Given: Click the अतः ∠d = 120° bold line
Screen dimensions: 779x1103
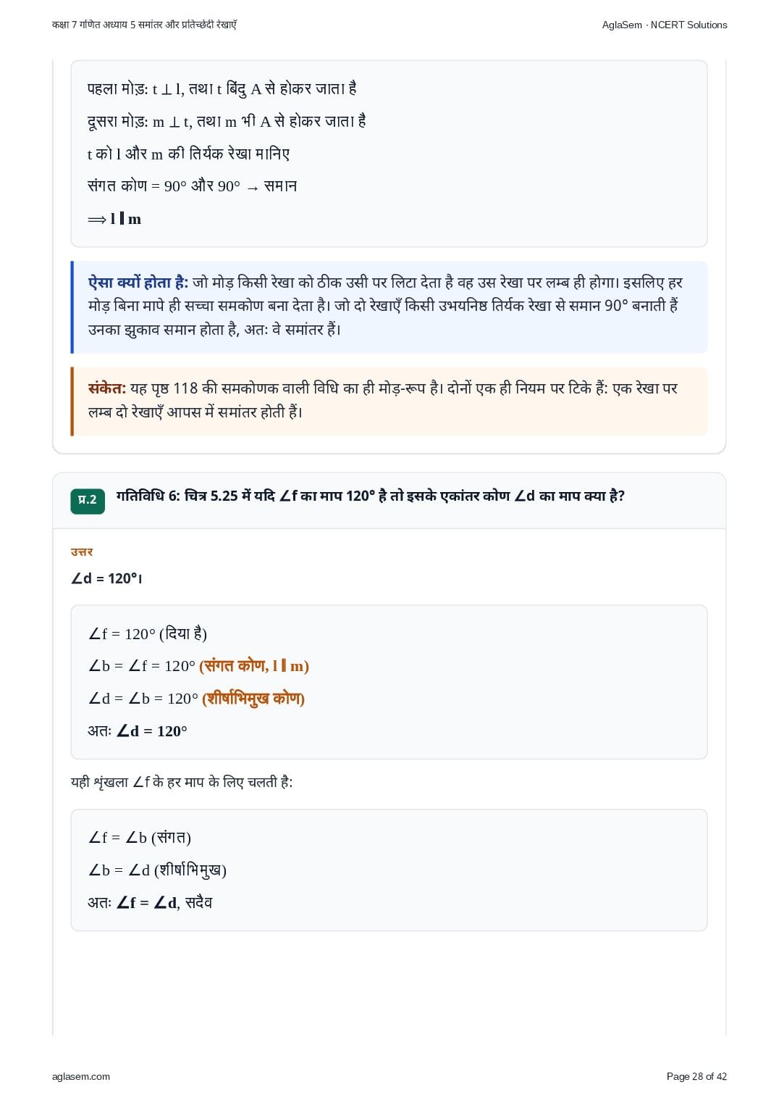Looking at the screenshot, I should pyautogui.click(x=138, y=731).
